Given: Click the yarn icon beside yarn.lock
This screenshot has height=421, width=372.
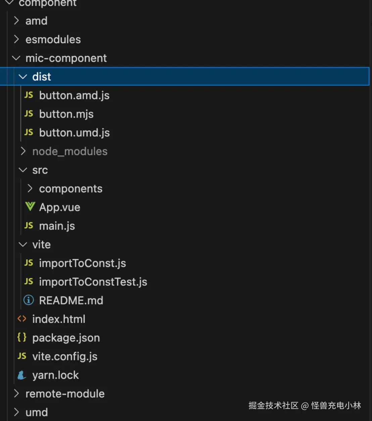Looking at the screenshot, I should tap(22, 375).
